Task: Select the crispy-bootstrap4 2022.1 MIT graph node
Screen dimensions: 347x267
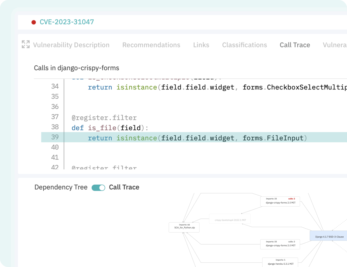Action: [x=230, y=219]
